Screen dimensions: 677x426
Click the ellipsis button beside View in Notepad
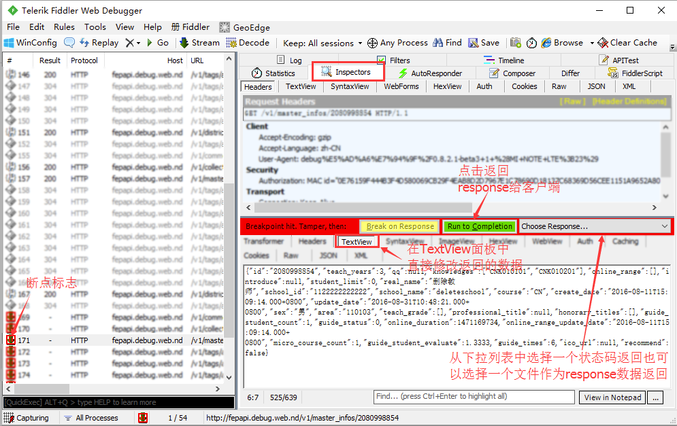pyautogui.click(x=655, y=397)
